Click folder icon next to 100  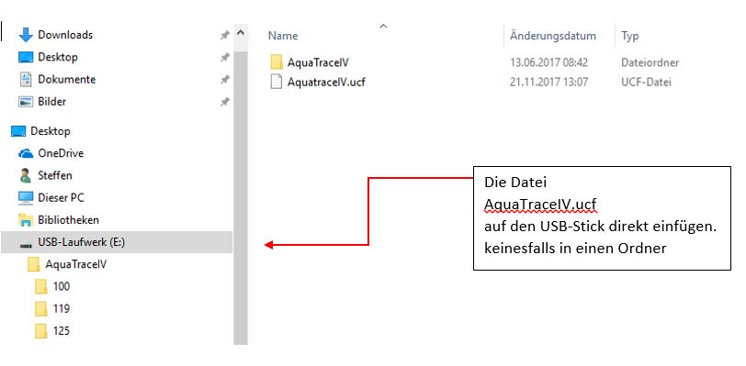41,286
